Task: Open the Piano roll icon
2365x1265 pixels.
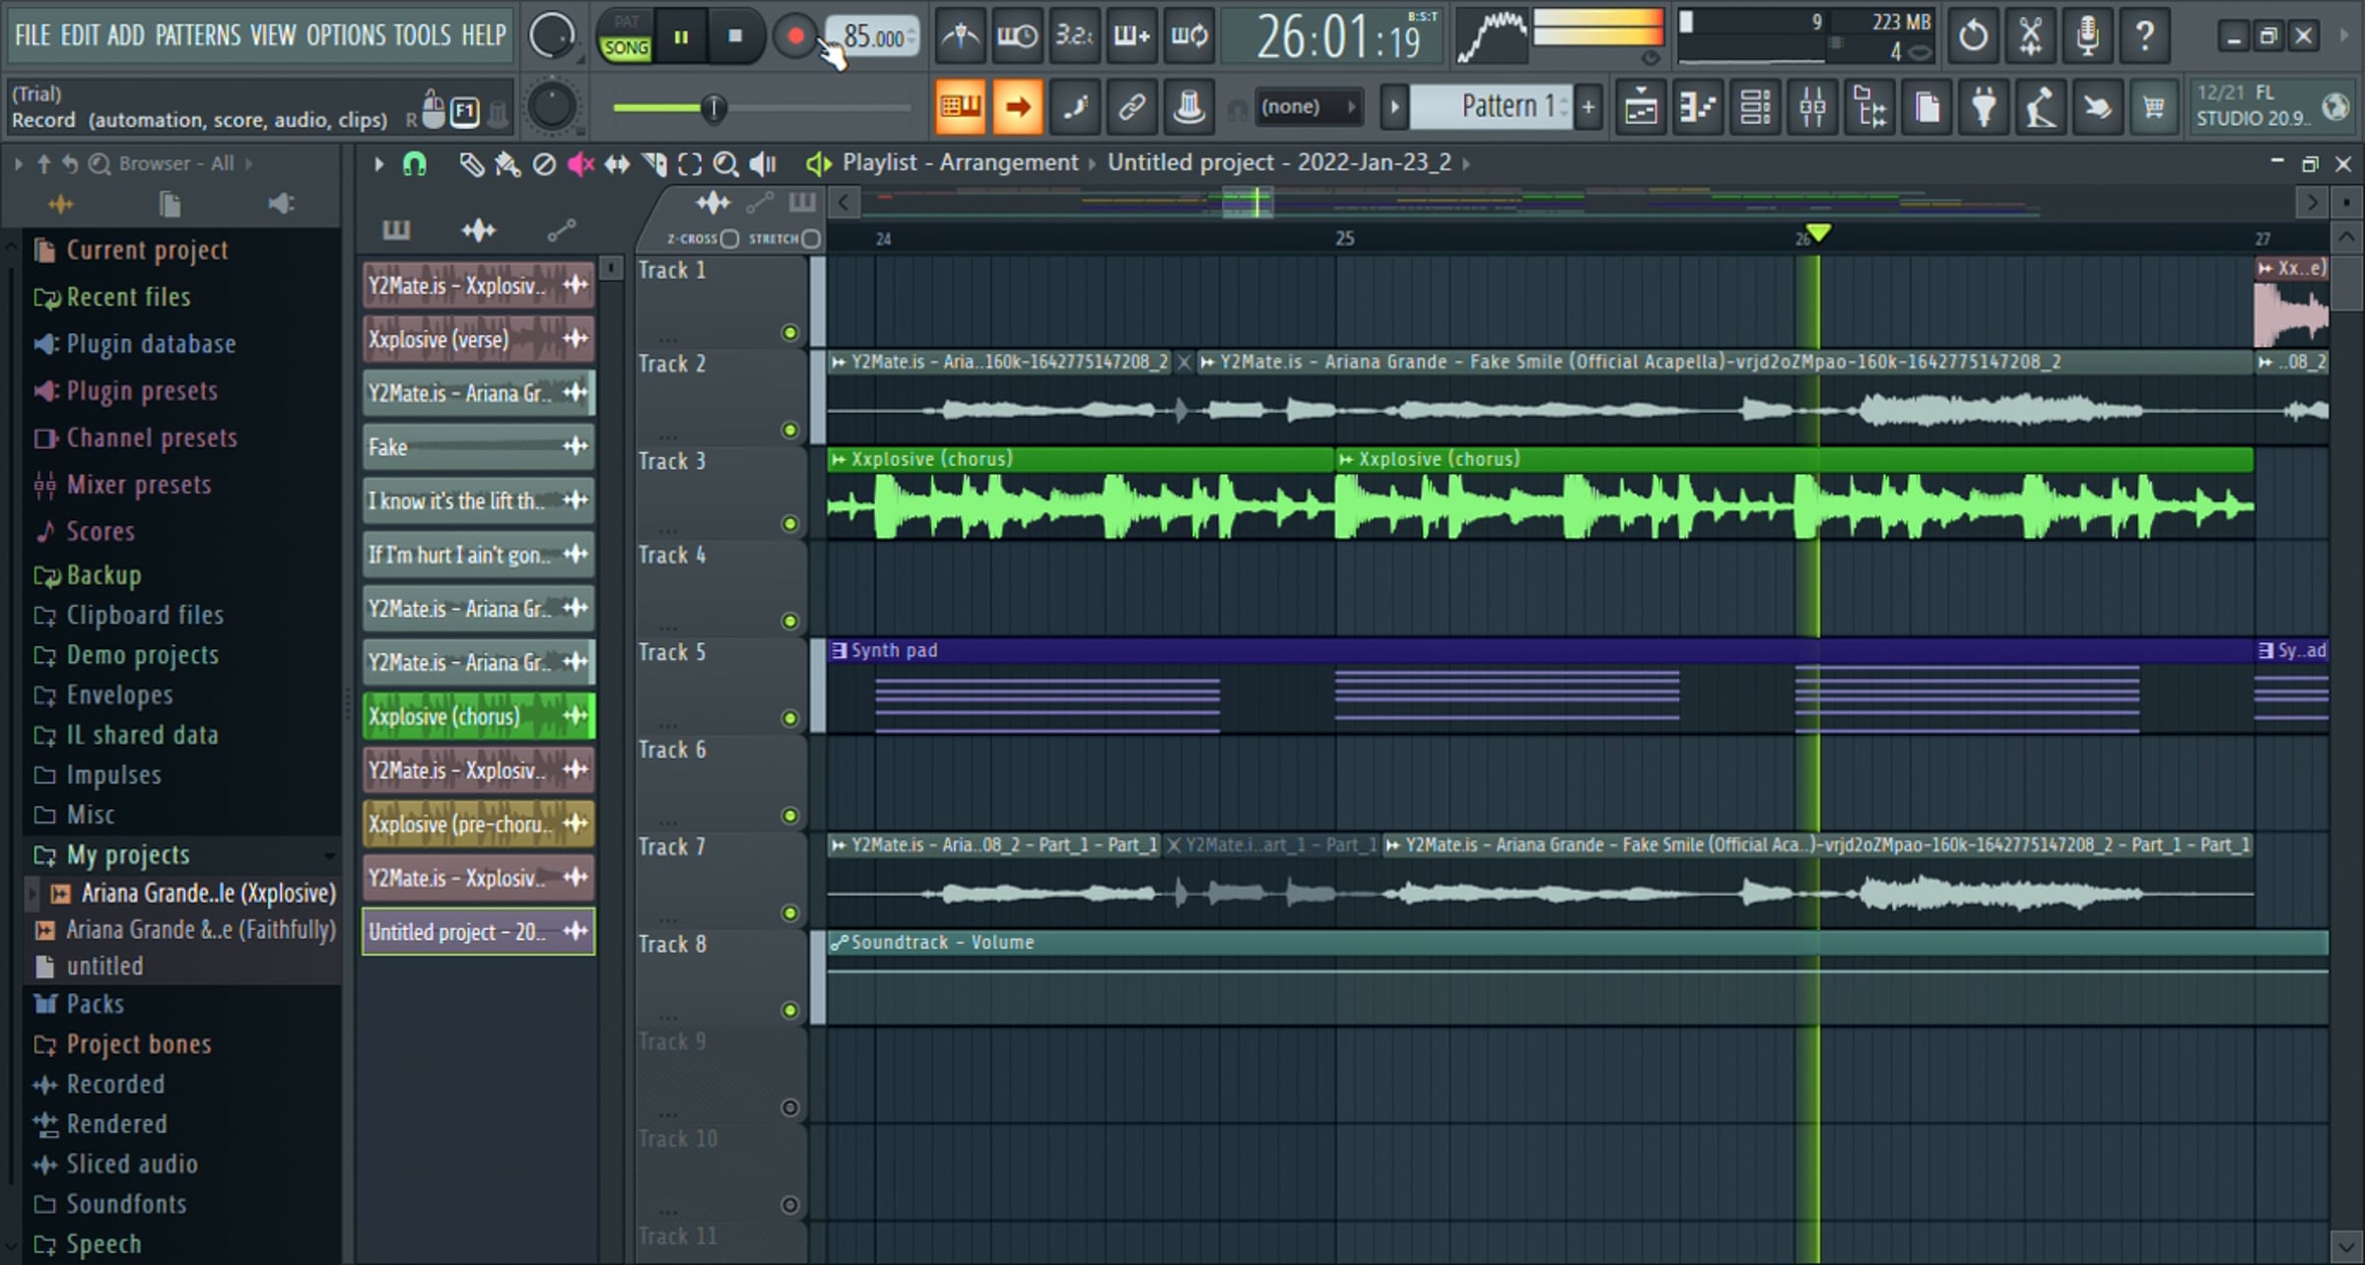Action: coord(1698,106)
